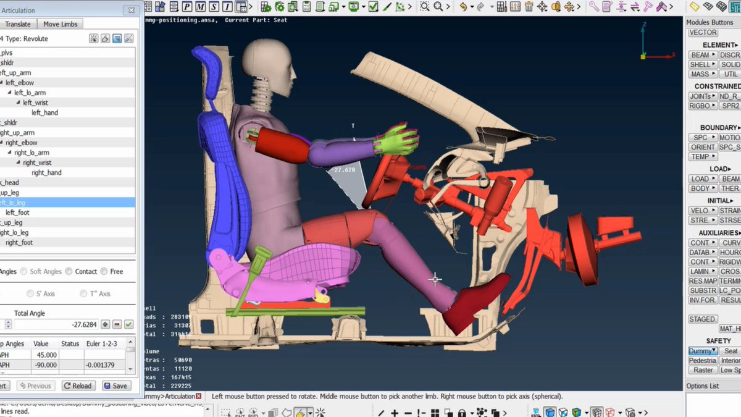Click the Reload button
The height and width of the screenshot is (417, 741).
(78, 385)
